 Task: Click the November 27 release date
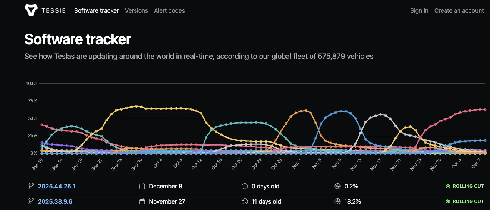pyautogui.click(x=167, y=201)
